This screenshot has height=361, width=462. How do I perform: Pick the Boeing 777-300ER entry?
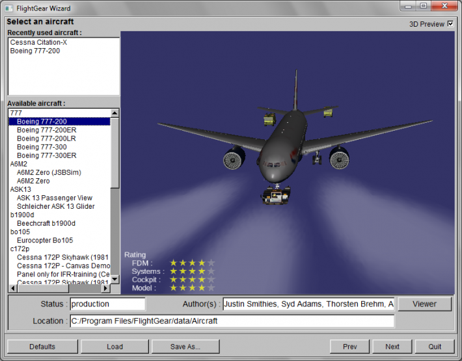point(47,155)
